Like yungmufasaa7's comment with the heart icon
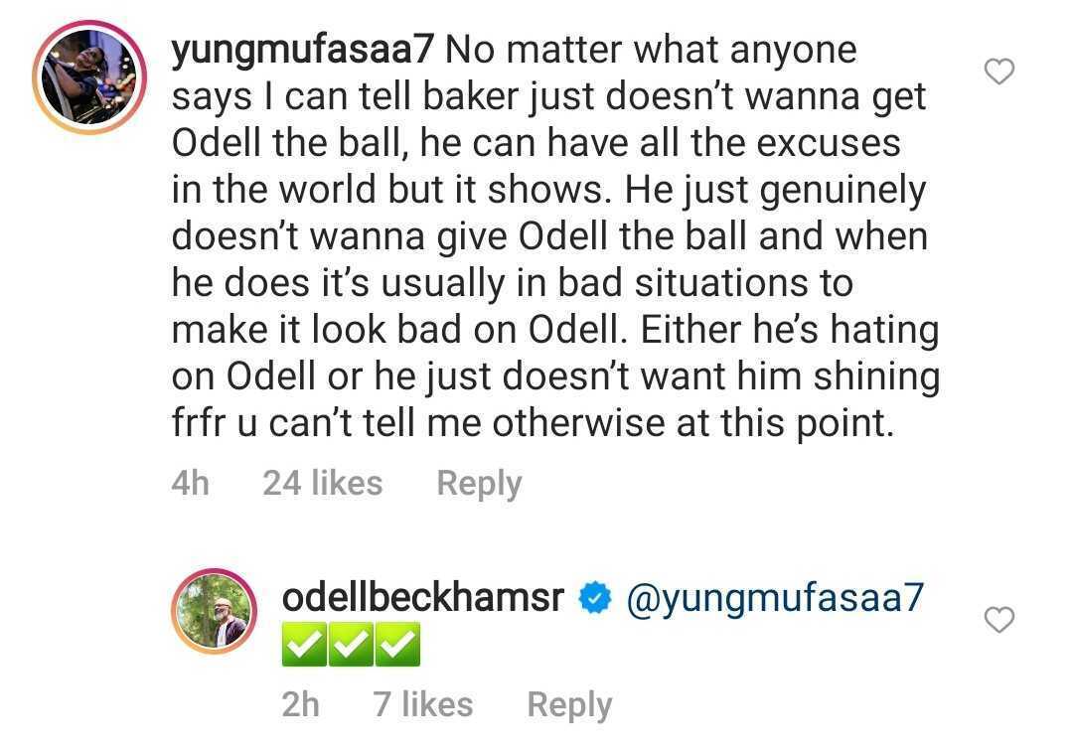Image resolution: width=1073 pixels, height=749 pixels. [x=998, y=71]
